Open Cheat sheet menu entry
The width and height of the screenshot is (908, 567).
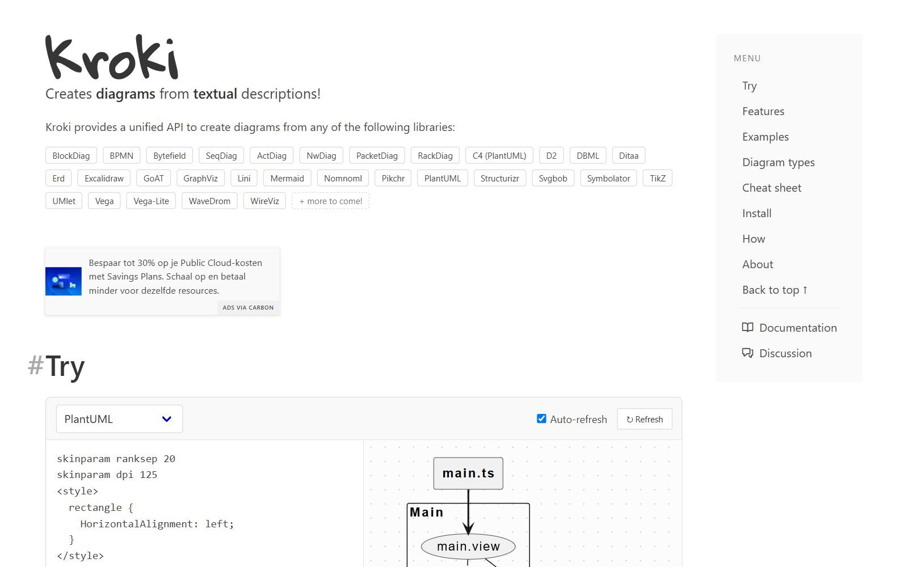[772, 188]
